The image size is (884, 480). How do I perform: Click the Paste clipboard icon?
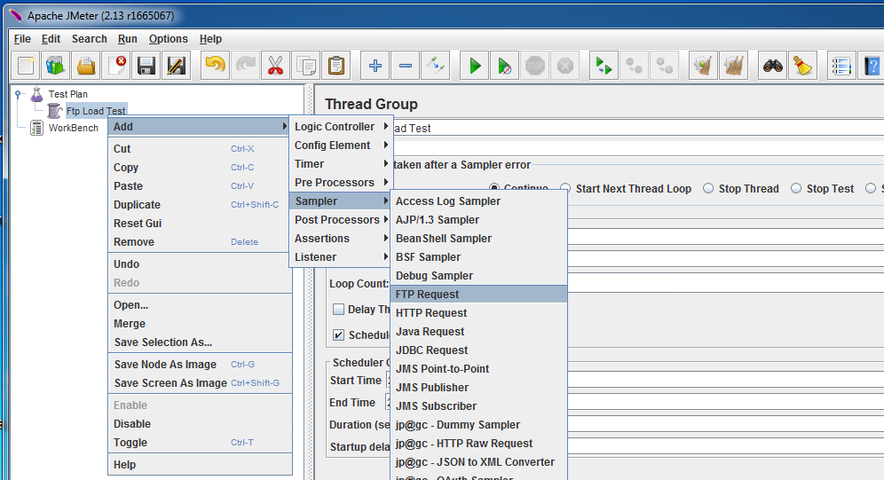(x=336, y=66)
